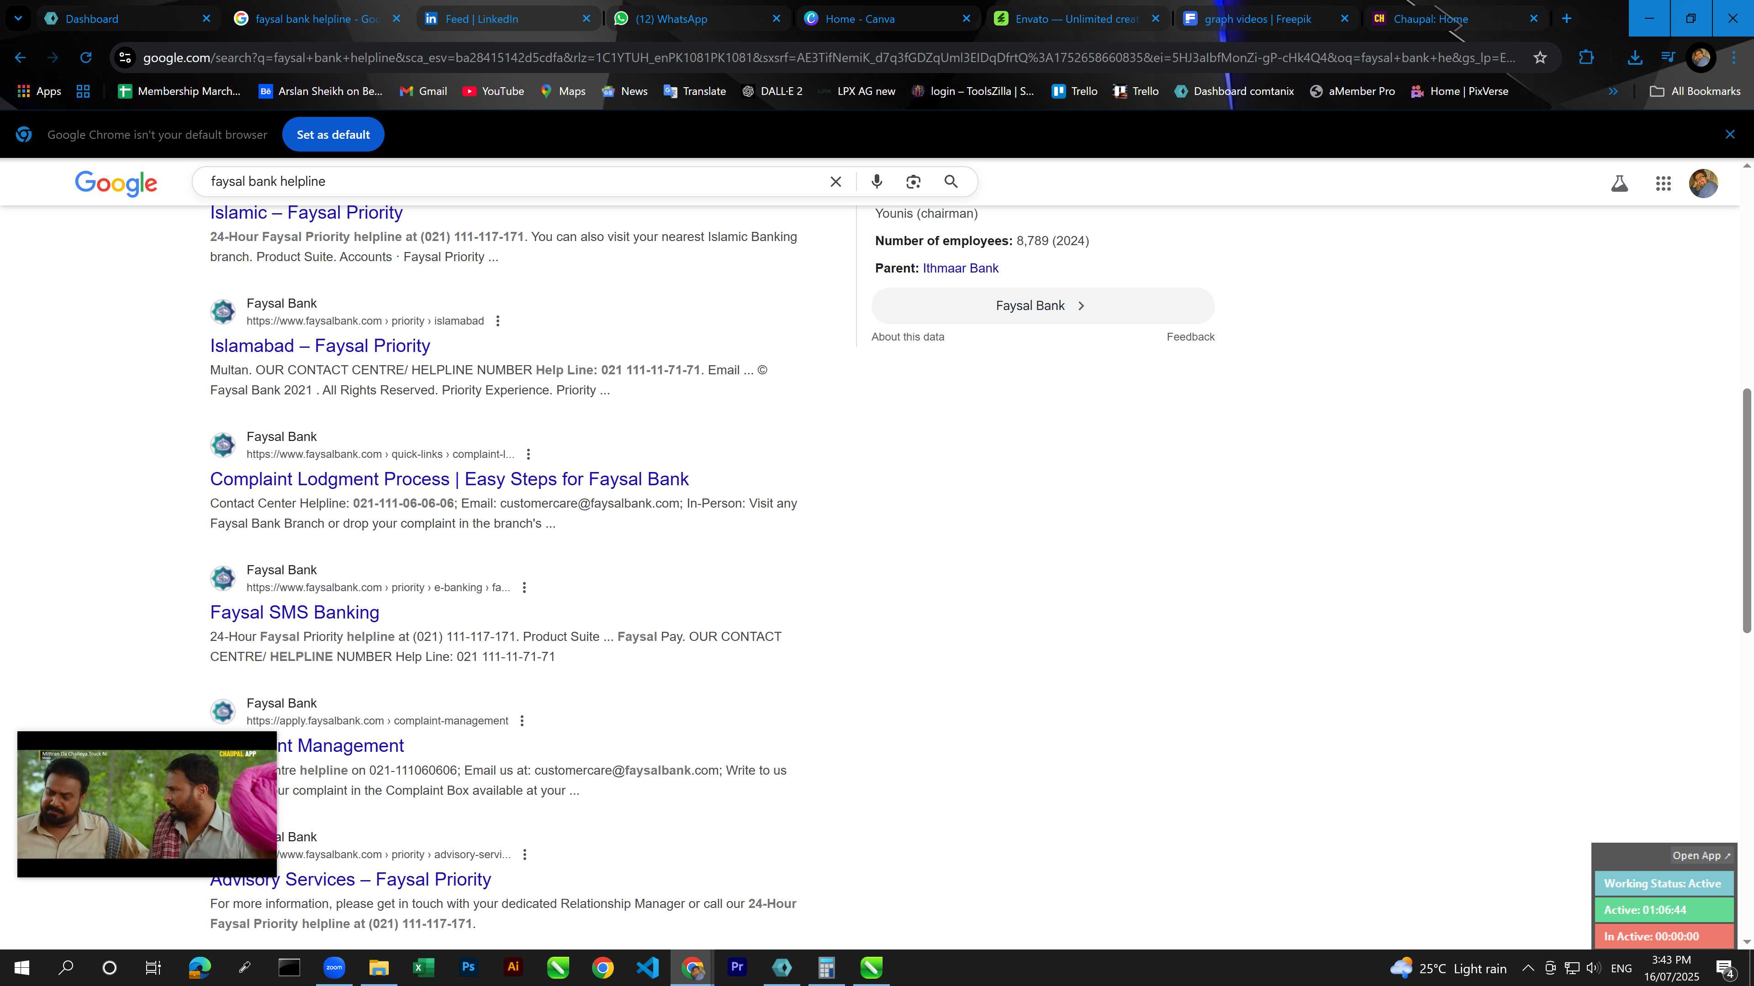Open All Bookmarks folder
Image resolution: width=1754 pixels, height=986 pixels.
click(x=1695, y=91)
